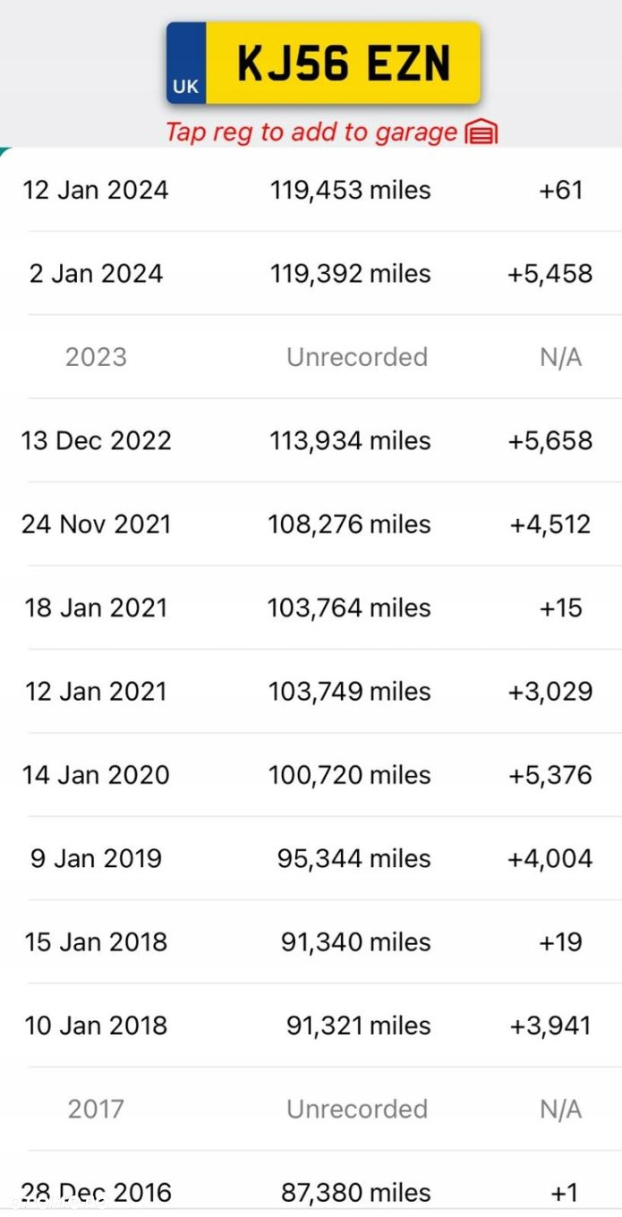622x1217 pixels.
Task: Select the 12 Jan 2024 mileage row
Action: click(x=311, y=190)
